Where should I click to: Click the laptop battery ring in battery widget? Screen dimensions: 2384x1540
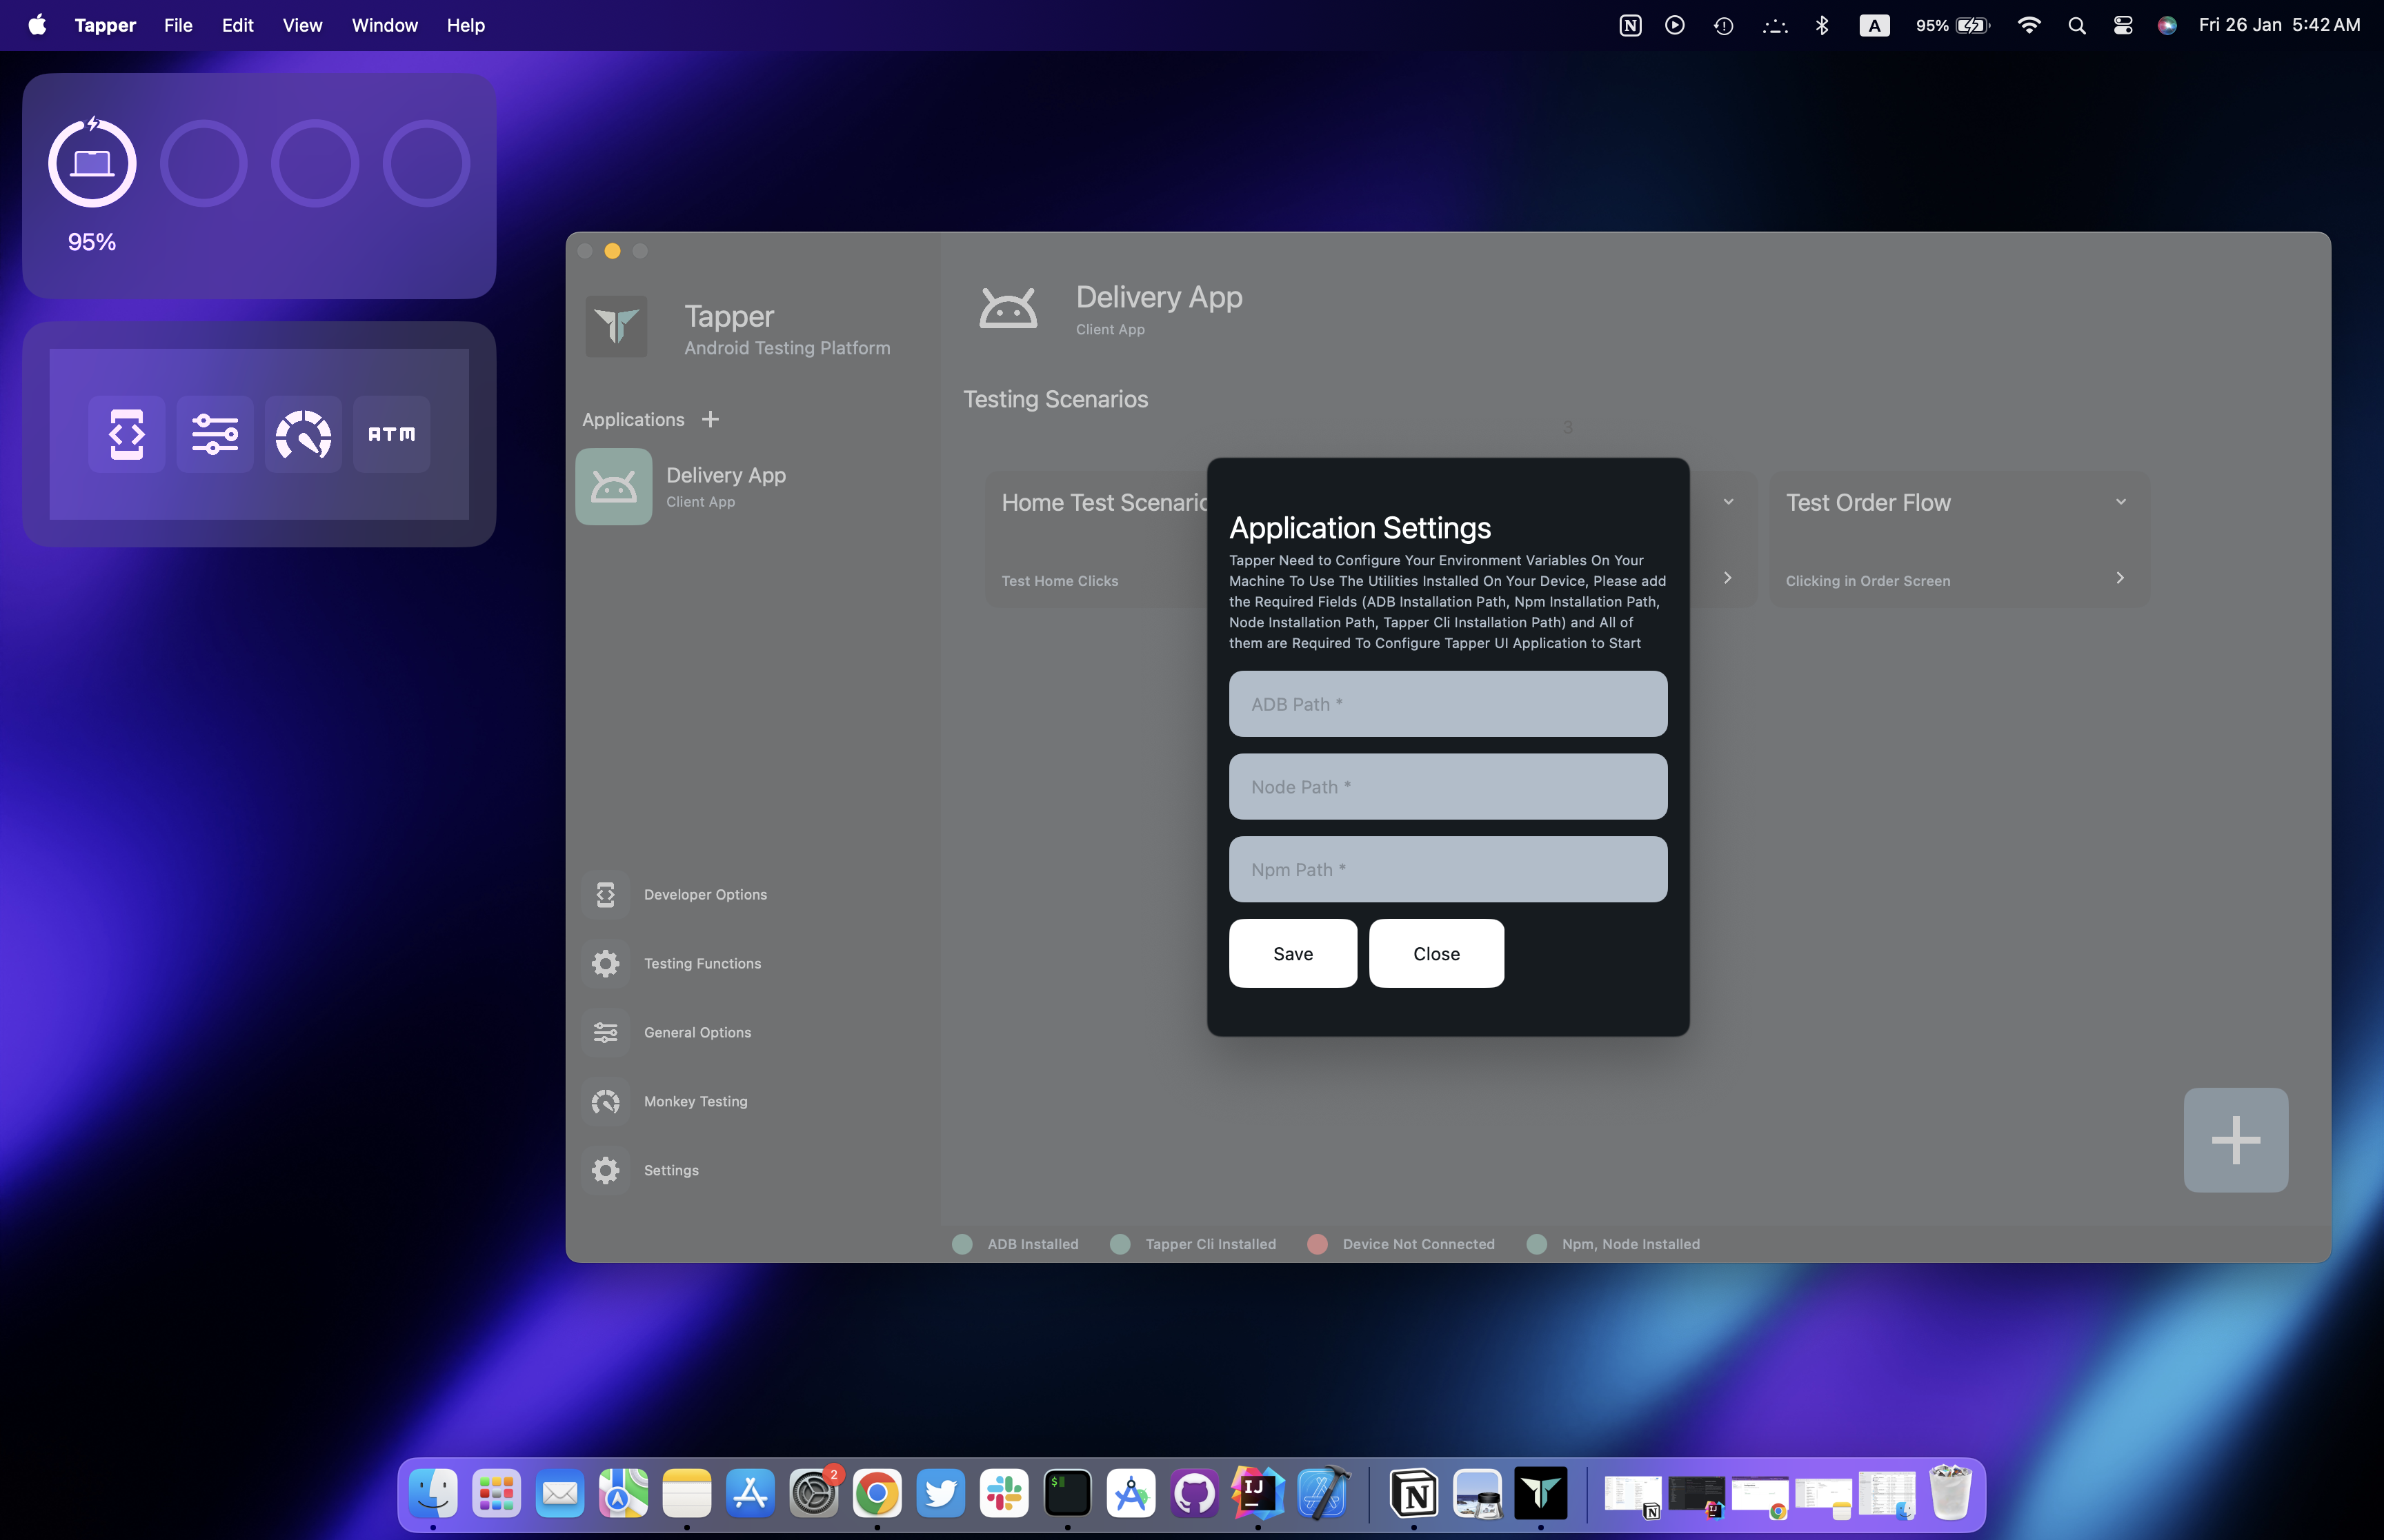click(92, 163)
